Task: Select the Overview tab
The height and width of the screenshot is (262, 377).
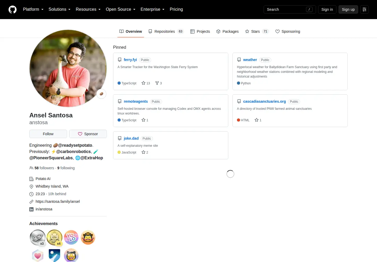Action: click(x=131, y=31)
